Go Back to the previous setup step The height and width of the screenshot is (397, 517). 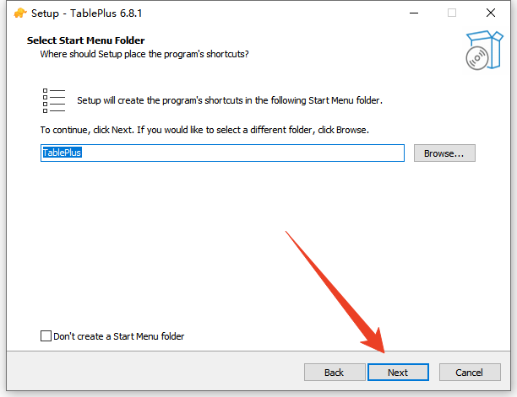(x=335, y=373)
